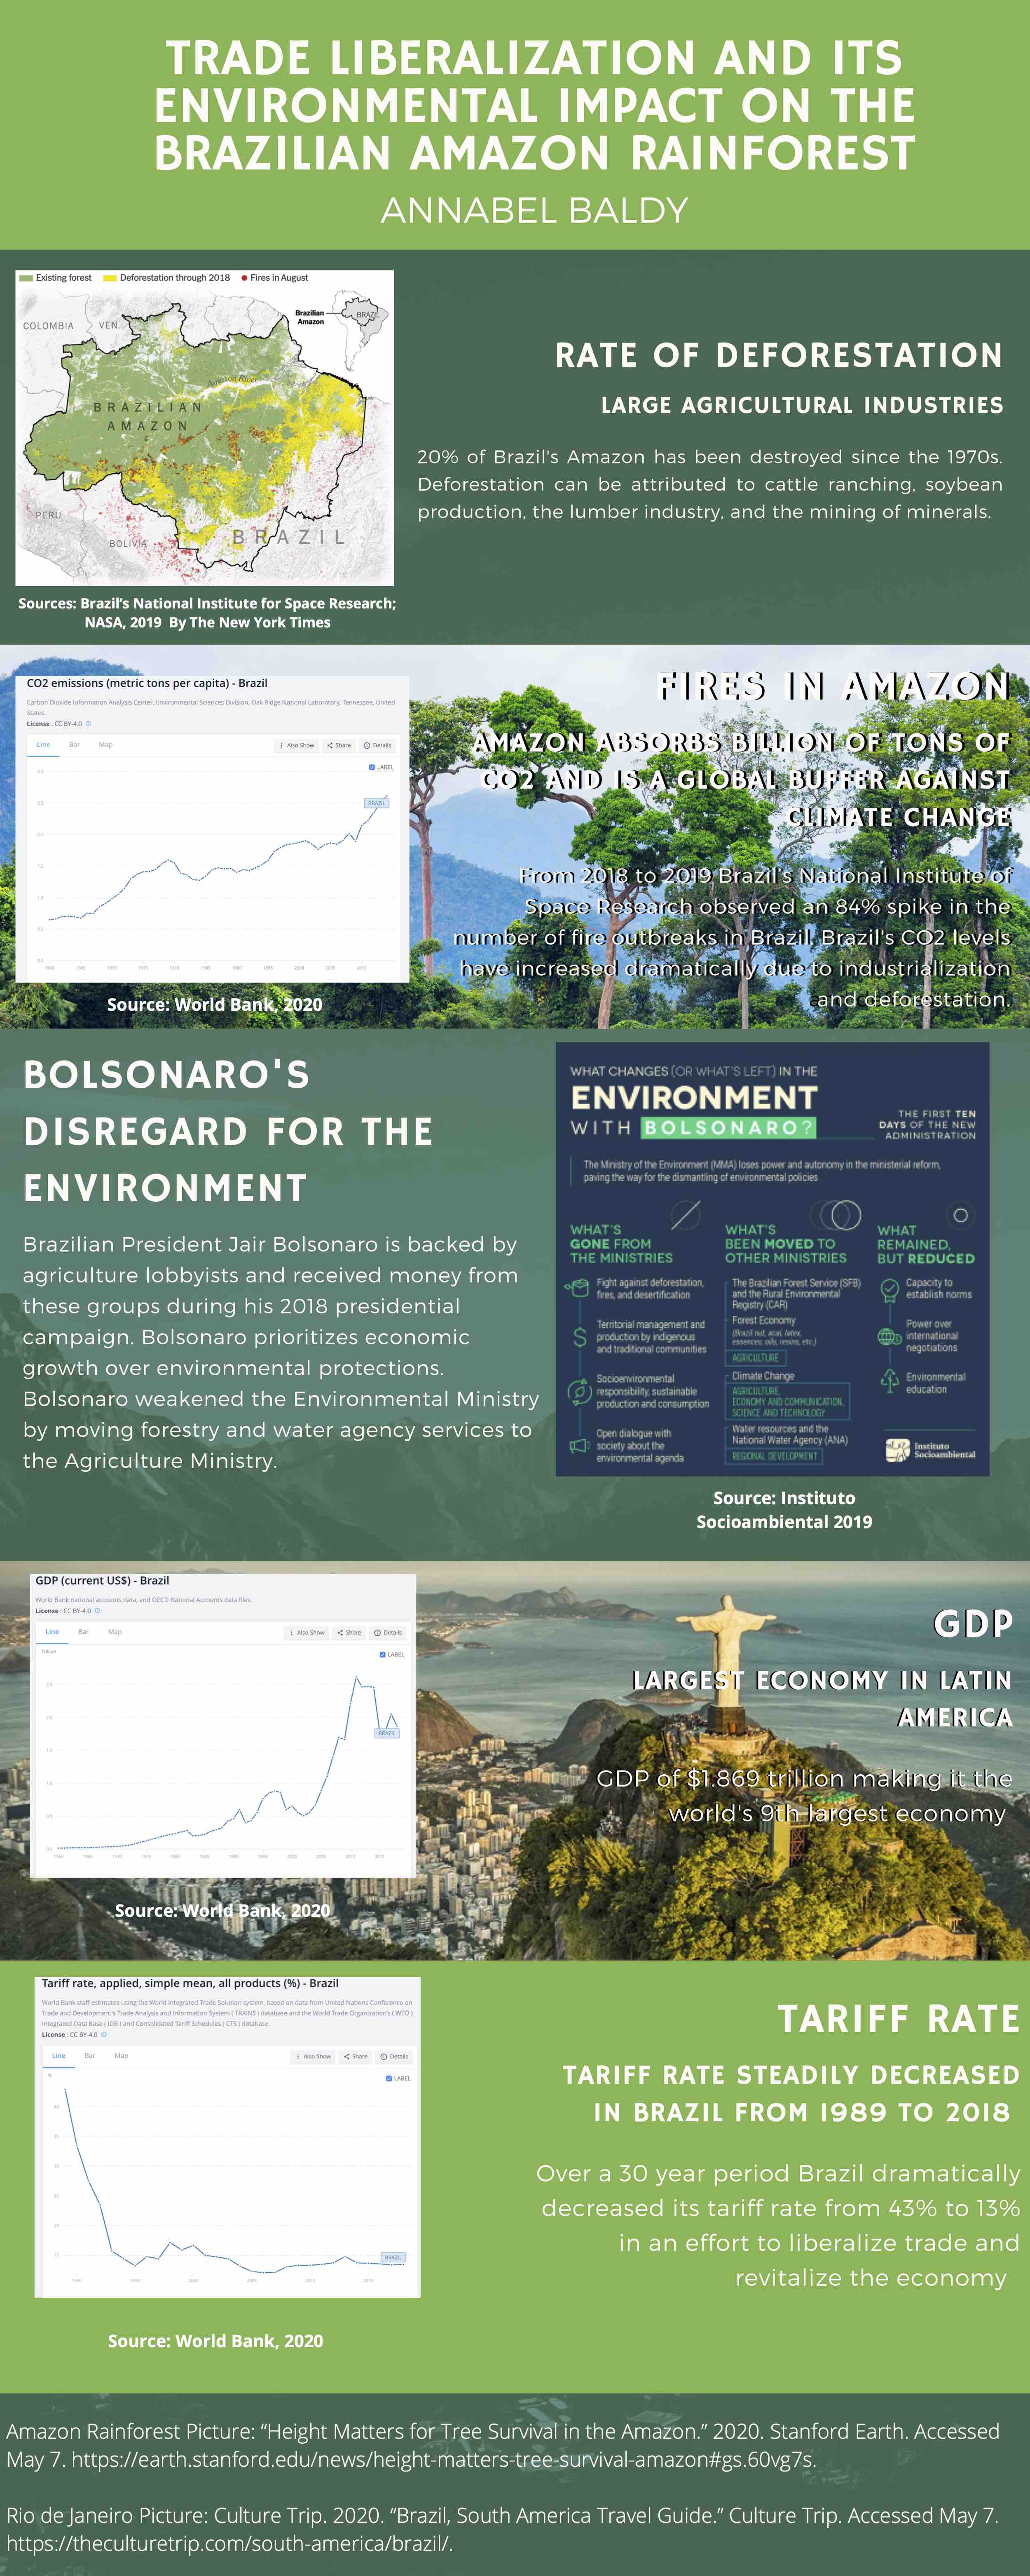The width and height of the screenshot is (1030, 2576).
Task: Click BOLSONARO? highlighted green title box
Action: coord(729,1128)
